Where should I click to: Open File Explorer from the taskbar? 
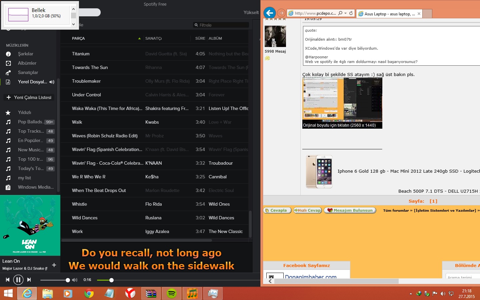coord(48,293)
